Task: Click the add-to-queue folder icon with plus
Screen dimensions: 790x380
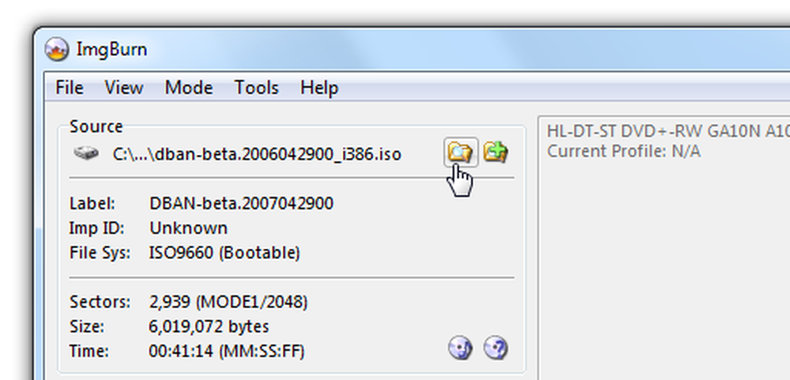Action: 496,152
